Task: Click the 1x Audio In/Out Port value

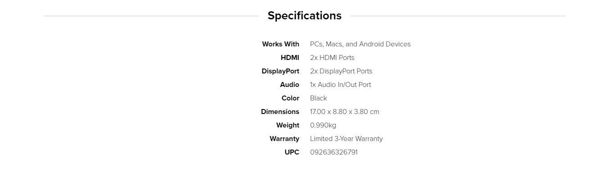Action: (x=340, y=85)
